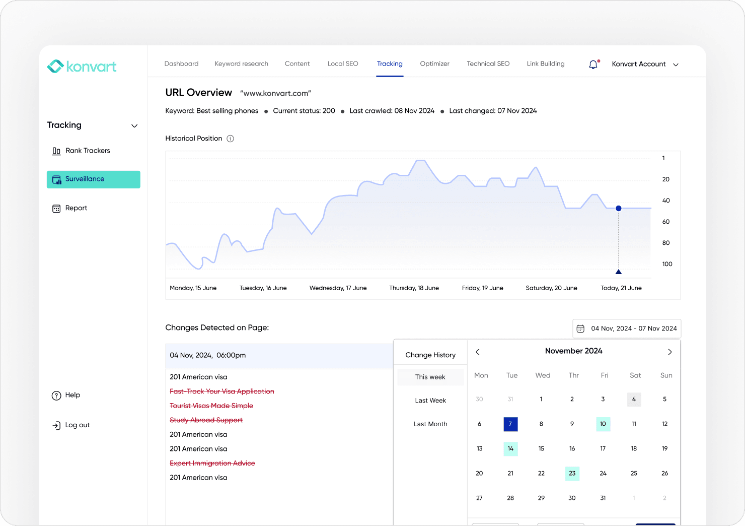Click the Surveillance chart icon
The image size is (745, 526).
coord(56,179)
